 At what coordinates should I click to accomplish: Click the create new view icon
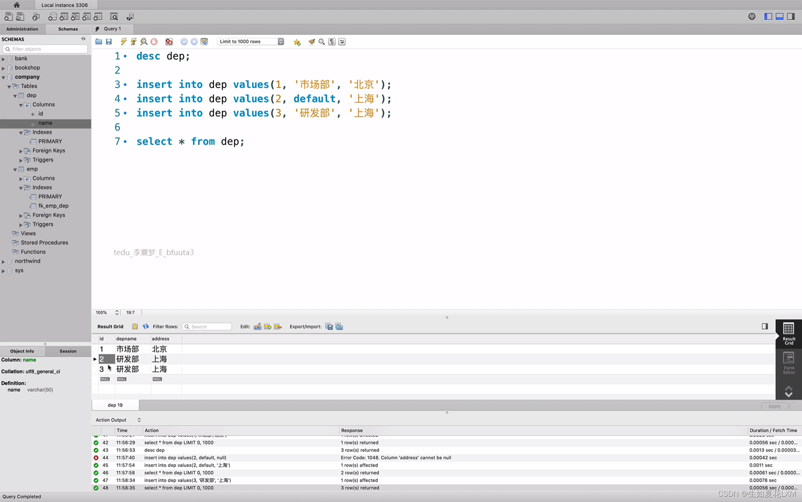tap(75, 17)
